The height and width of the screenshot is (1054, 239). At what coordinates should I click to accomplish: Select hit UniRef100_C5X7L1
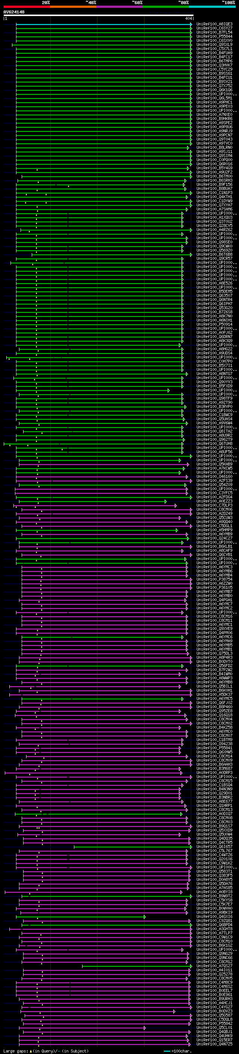[x=214, y=49]
